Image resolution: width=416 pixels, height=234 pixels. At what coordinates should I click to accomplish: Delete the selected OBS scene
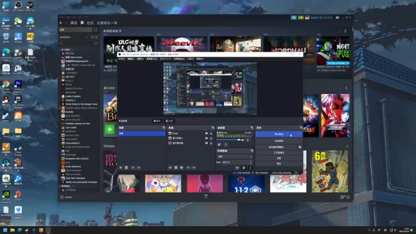[x=126, y=167]
